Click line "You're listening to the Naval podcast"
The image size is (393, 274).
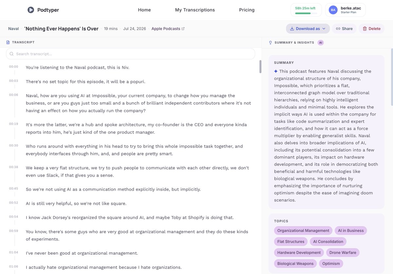coord(78,68)
